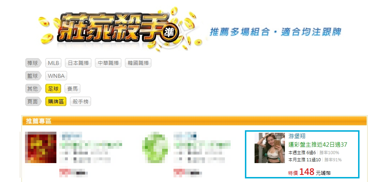Open 游堡翔's profile photo
Screen dimensions: 382x182
[270, 148]
